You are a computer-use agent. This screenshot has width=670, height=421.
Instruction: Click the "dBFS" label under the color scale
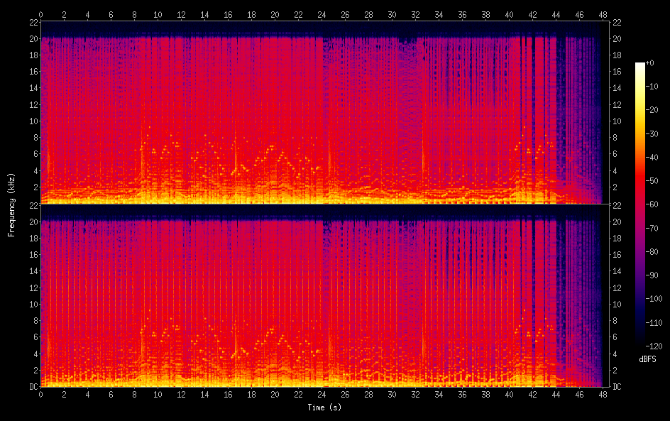coord(647,360)
